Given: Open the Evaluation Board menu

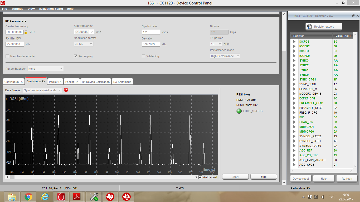Looking at the screenshot, I should point(51,9).
